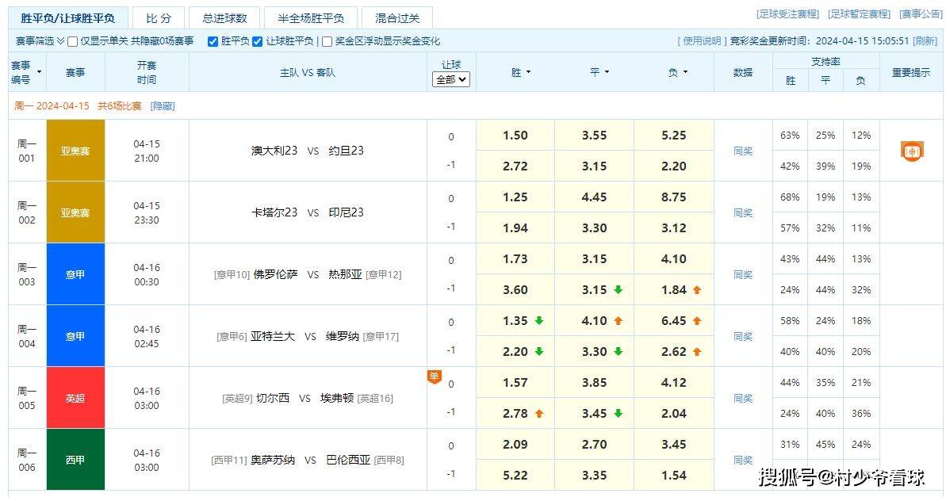Open the 混合过关 tab
946x497 pixels.
[x=396, y=17]
